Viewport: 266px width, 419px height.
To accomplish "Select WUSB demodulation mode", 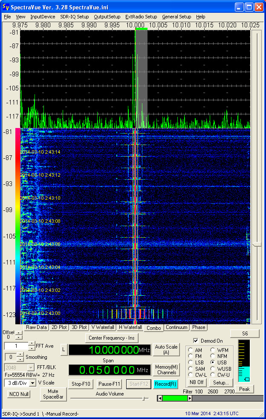I will pos(213,369).
